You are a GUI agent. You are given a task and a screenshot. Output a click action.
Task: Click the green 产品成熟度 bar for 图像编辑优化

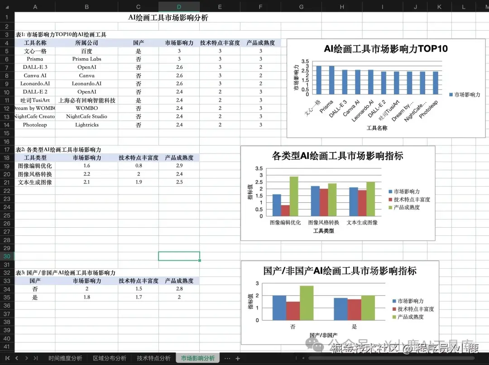coord(294,197)
